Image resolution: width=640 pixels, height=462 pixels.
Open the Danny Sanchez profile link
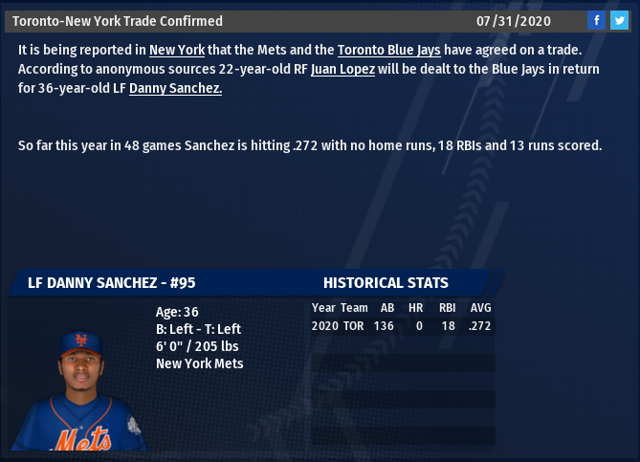(175, 89)
